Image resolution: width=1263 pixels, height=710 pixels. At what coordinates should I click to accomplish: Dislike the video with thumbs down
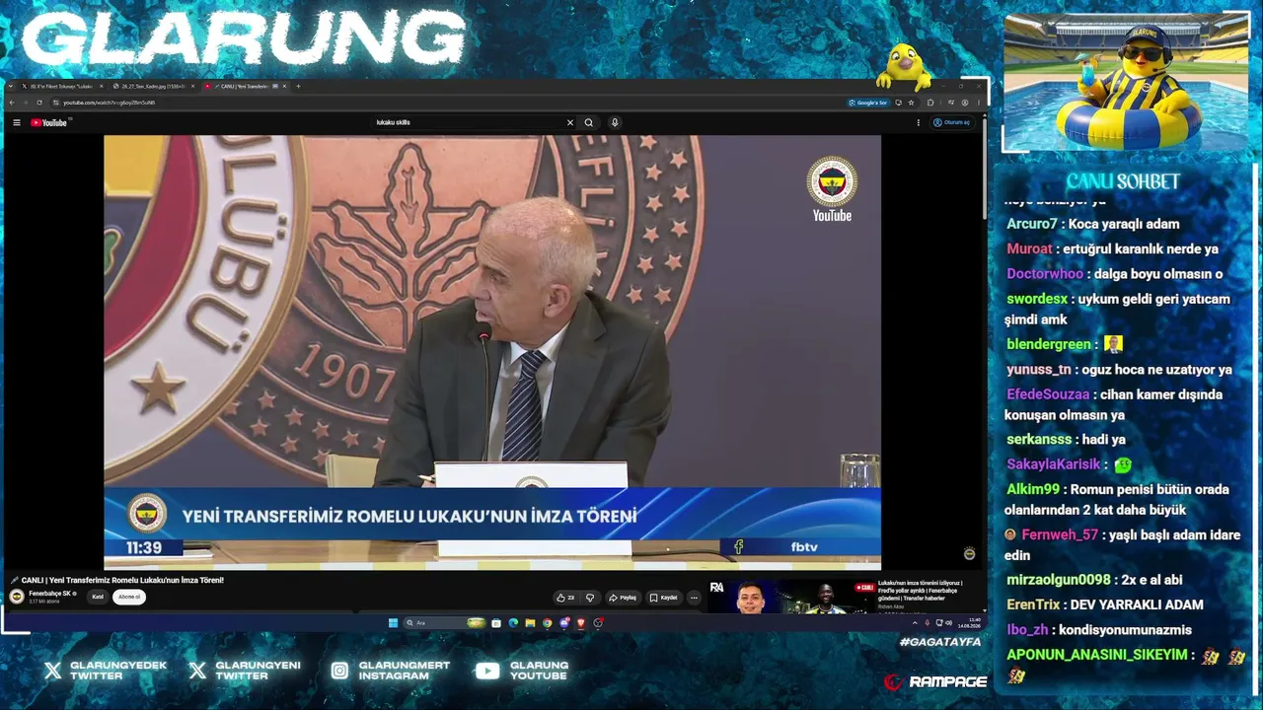click(590, 598)
